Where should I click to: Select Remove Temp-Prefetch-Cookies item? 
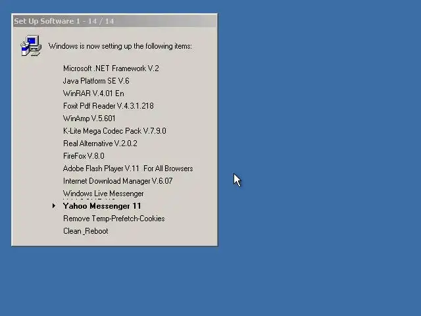[x=114, y=219]
